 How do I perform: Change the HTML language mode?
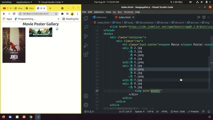(164, 112)
